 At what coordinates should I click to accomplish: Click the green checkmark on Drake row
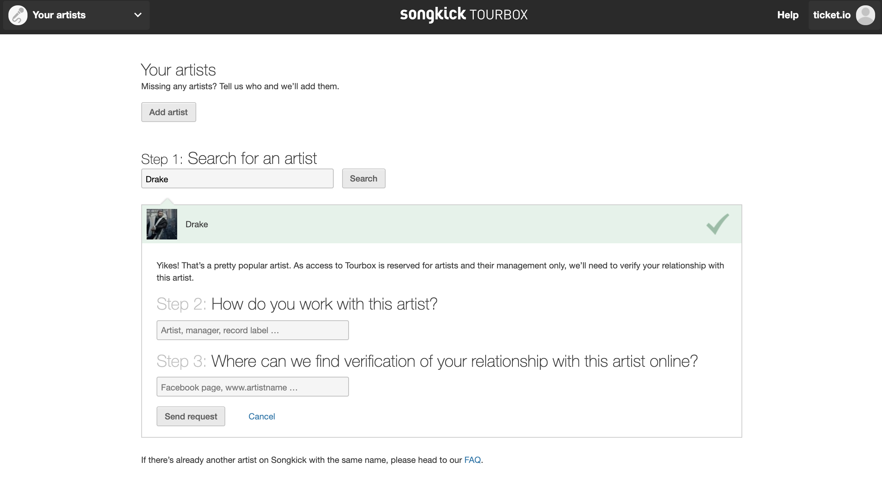[718, 224]
